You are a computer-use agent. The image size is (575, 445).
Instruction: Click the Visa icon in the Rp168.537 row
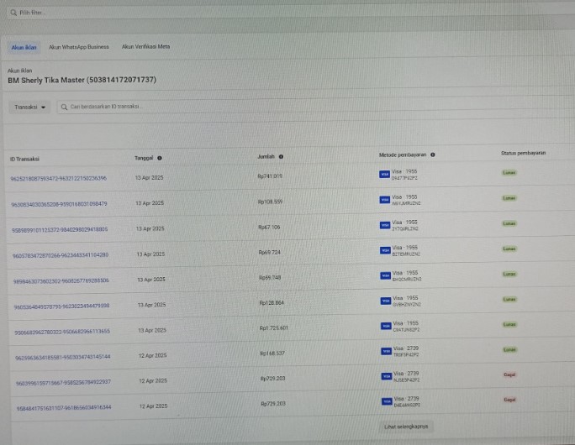385,352
